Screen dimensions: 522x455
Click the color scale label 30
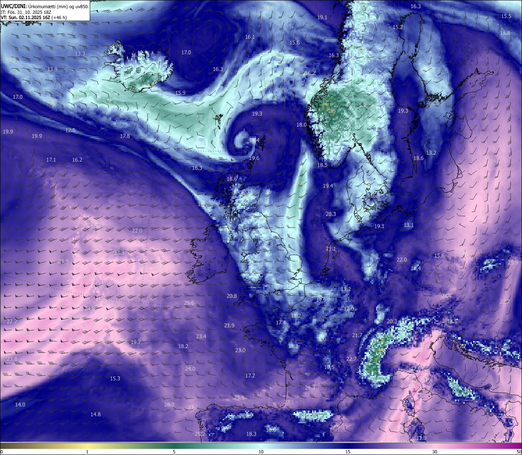[x=435, y=451]
